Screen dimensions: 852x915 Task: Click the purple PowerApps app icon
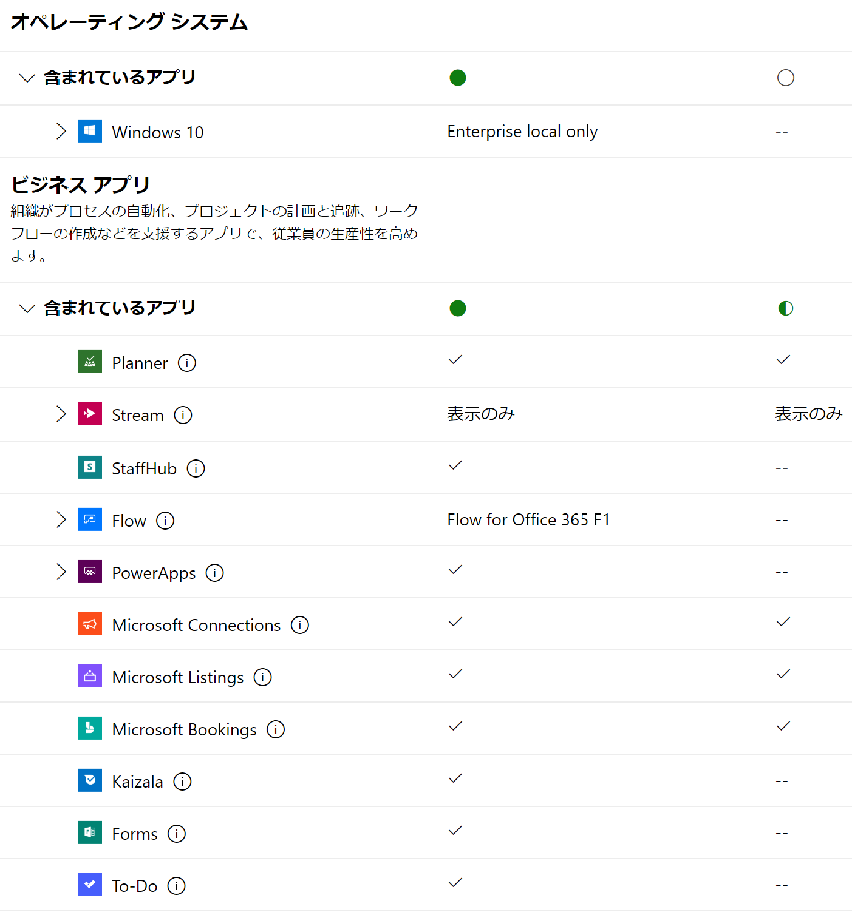coord(90,572)
